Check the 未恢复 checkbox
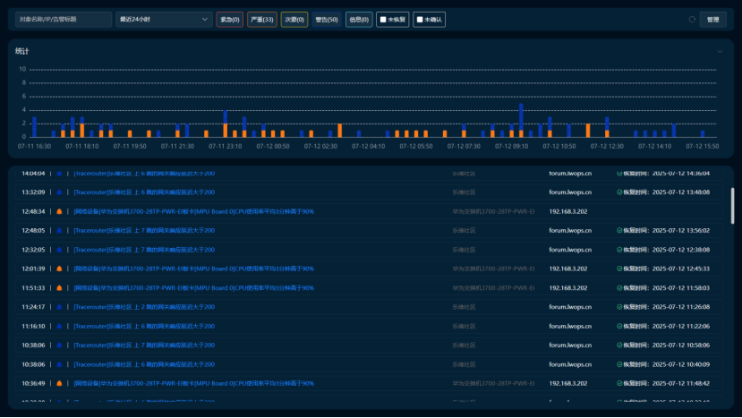Screen dimensions: 742x418 pos(383,20)
